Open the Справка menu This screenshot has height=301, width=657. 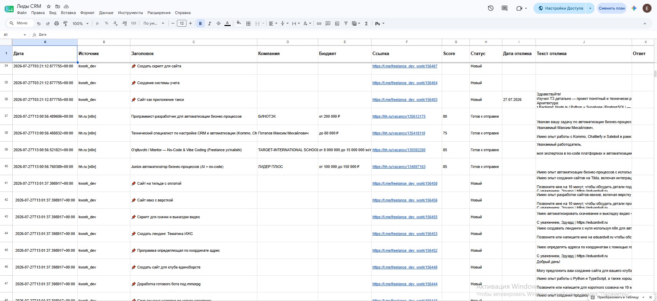coord(183,13)
